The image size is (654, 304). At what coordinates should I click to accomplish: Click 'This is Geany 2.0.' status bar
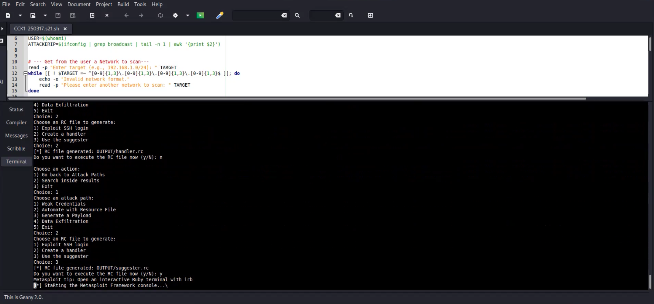[23, 297]
